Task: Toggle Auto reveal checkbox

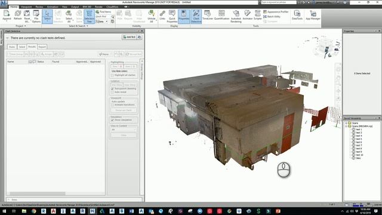Action: click(x=112, y=92)
